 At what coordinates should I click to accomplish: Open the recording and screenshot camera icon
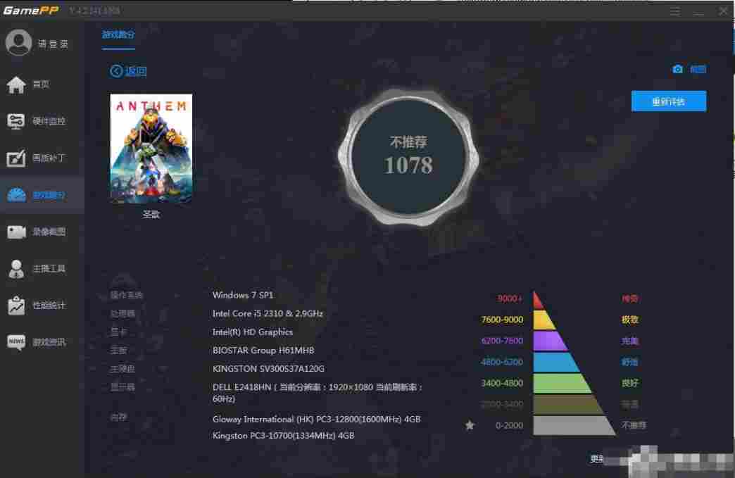[16, 232]
